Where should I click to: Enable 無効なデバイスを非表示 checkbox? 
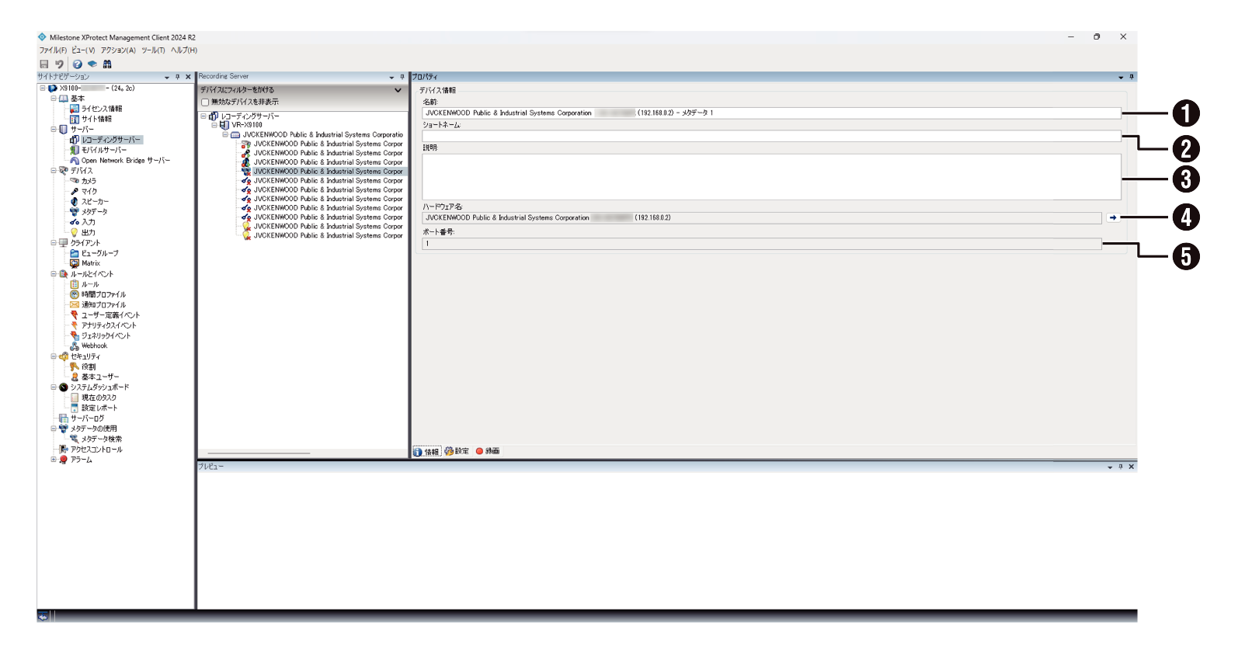[x=205, y=102]
